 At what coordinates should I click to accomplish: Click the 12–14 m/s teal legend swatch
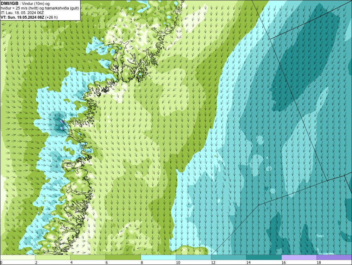pyautogui.click(x=228, y=257)
